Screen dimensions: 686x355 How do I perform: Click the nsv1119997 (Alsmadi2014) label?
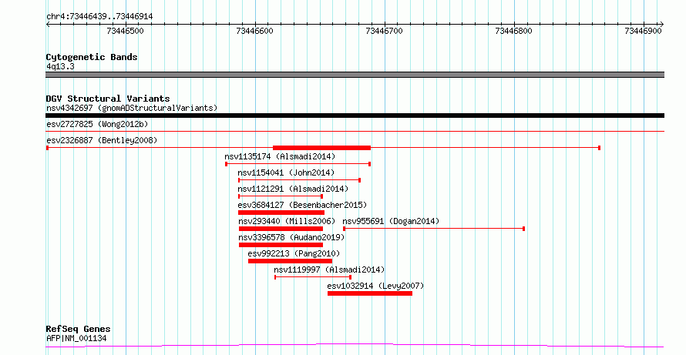coord(329,270)
